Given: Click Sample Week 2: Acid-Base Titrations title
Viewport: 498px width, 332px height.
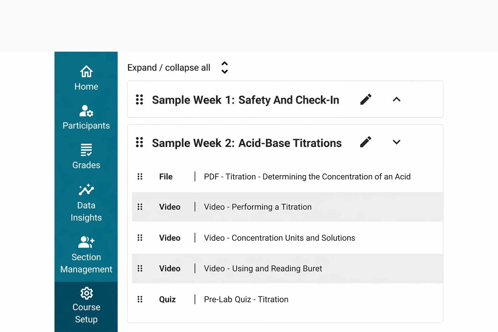Looking at the screenshot, I should coord(247,143).
